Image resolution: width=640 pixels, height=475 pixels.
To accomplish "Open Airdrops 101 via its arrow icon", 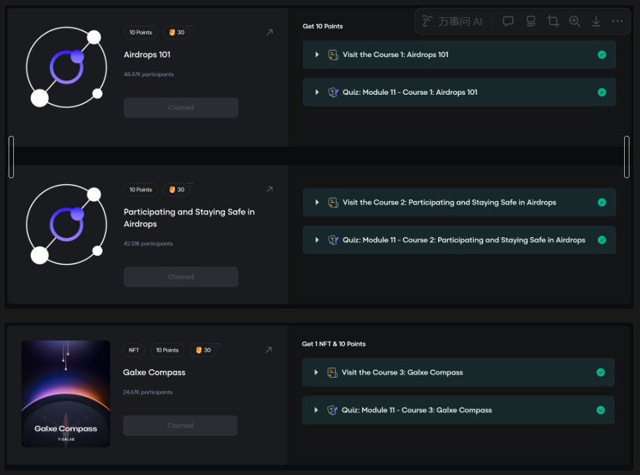I will 269,32.
